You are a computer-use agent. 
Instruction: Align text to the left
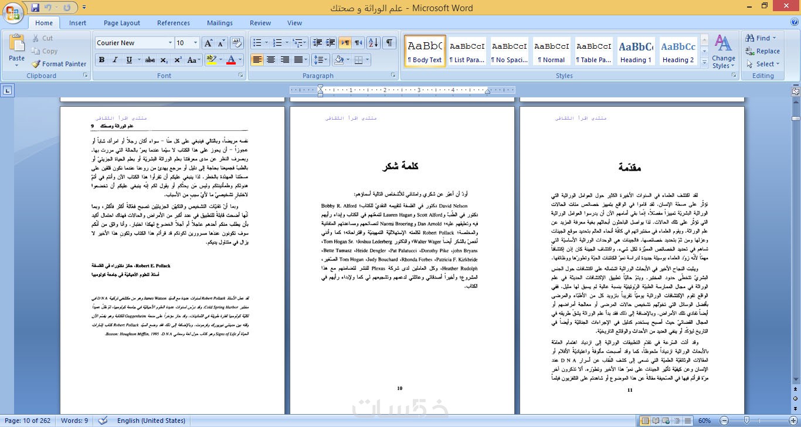click(x=257, y=60)
